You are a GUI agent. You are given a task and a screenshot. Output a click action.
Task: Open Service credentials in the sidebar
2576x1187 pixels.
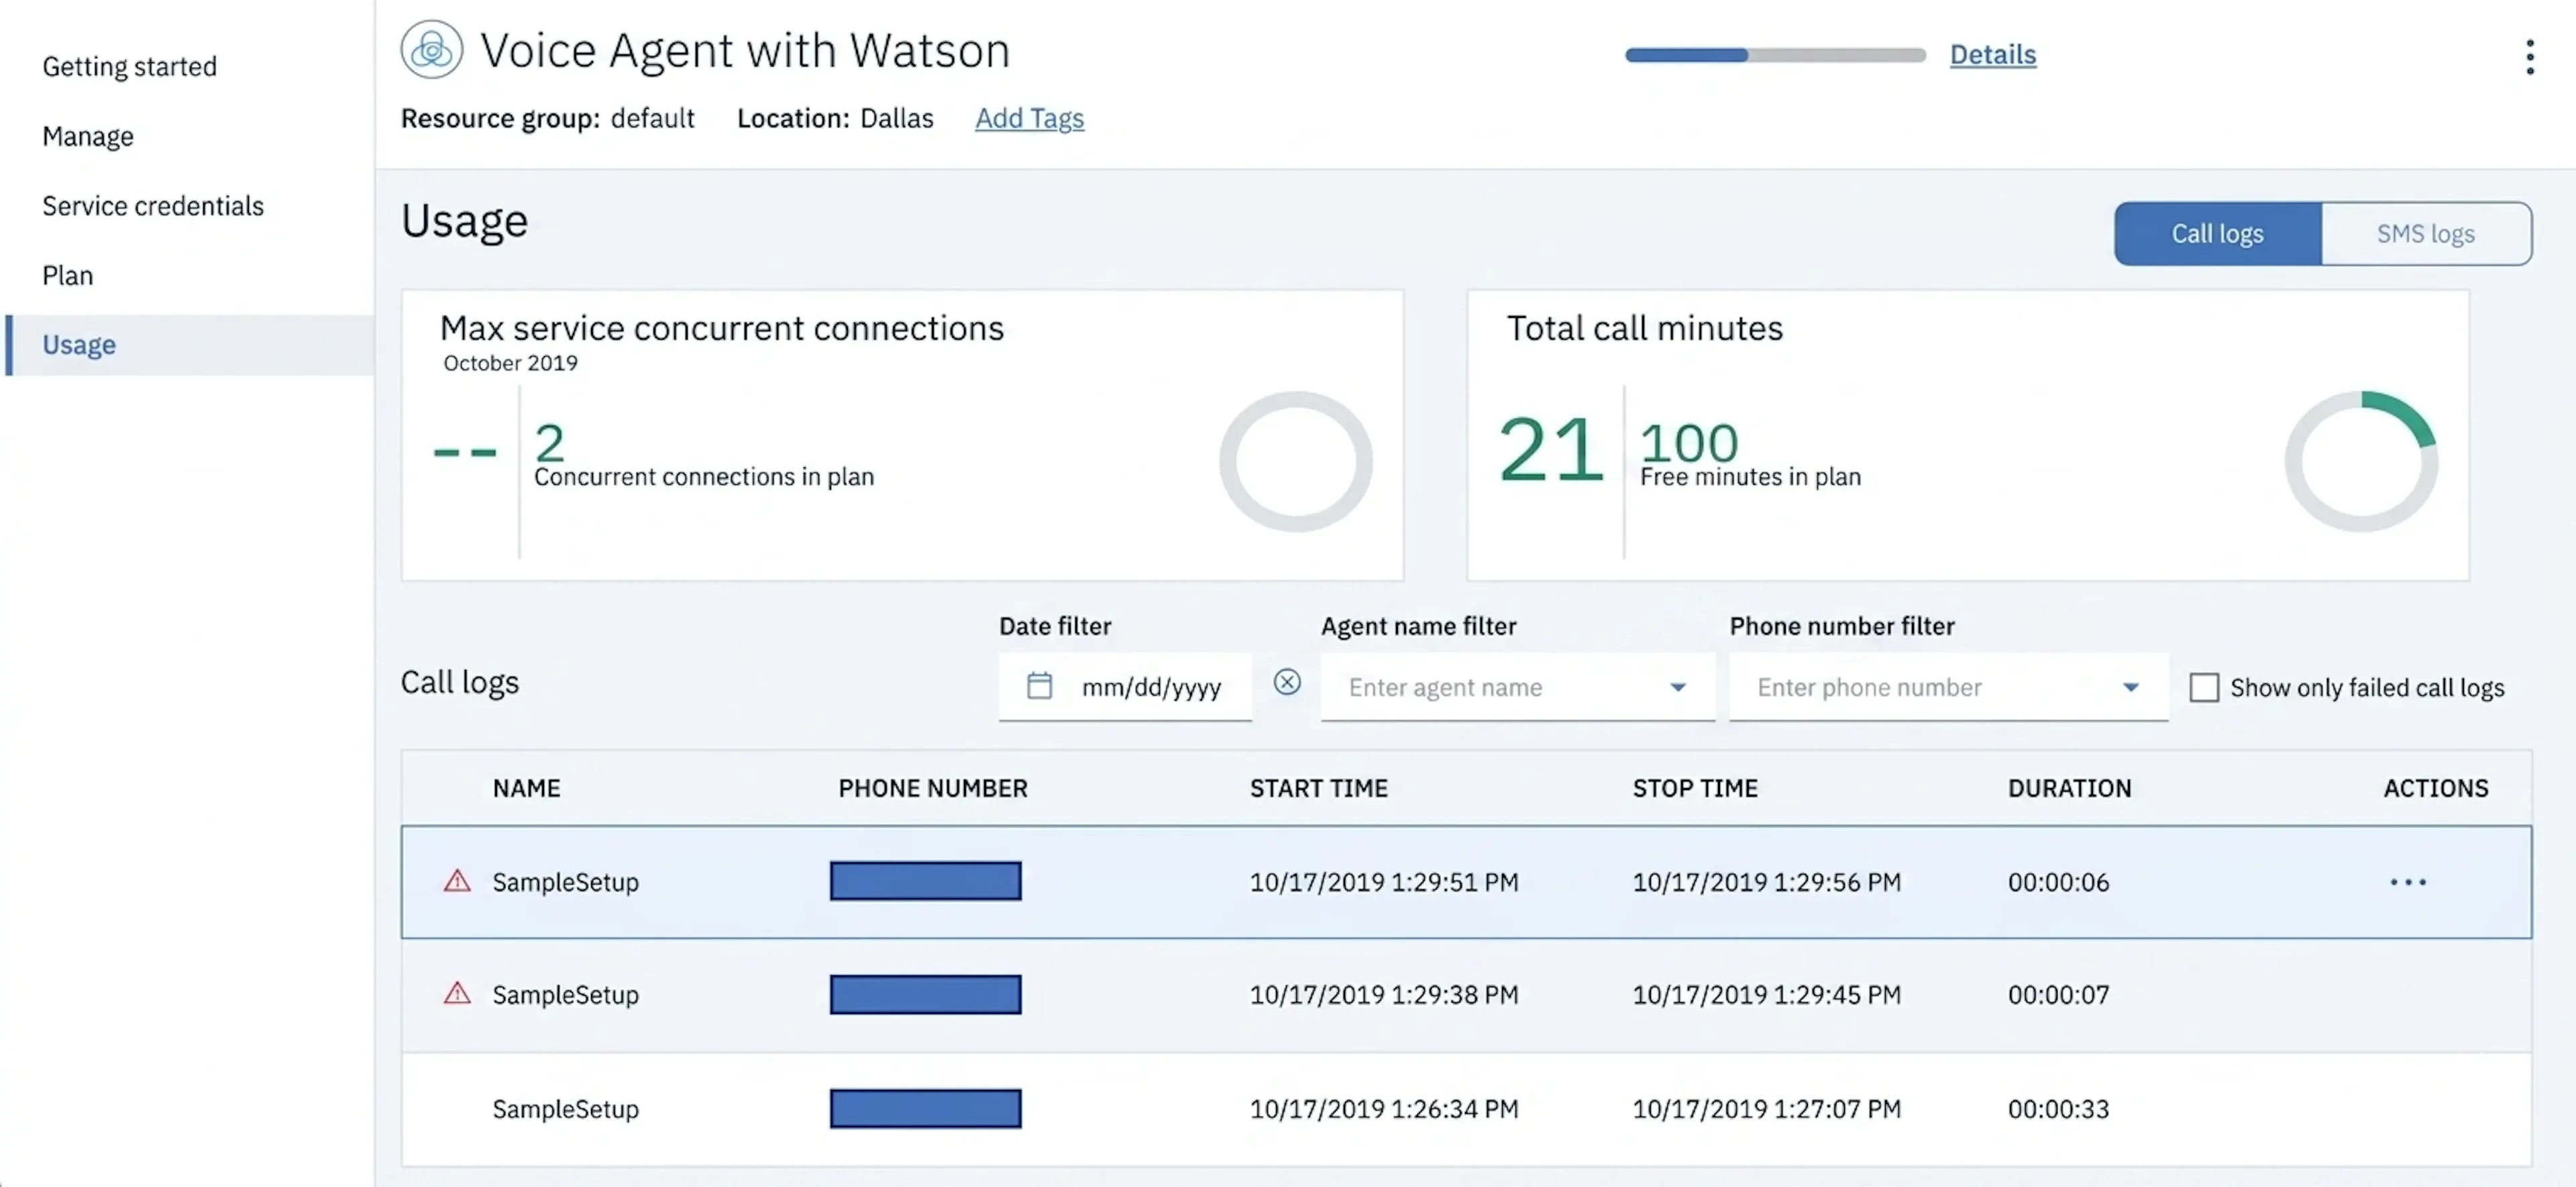[x=153, y=205]
